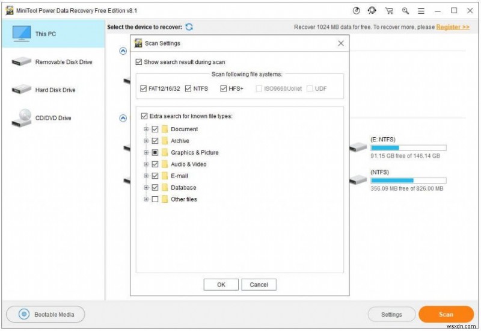Collapse the upper device section chevron
This screenshot has width=481, height=331.
(x=123, y=51)
